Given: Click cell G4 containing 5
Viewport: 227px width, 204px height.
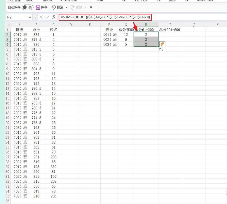Looking at the screenshot, I should [126, 44].
